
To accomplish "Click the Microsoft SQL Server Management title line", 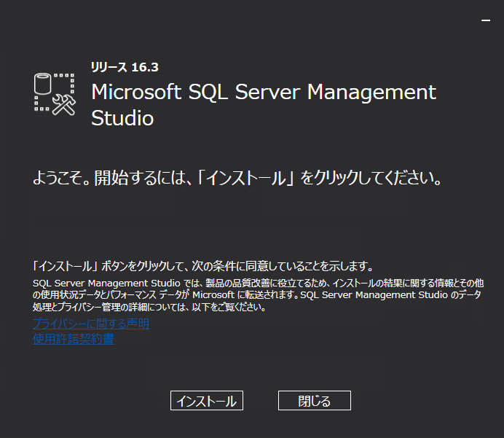I will [x=264, y=93].
